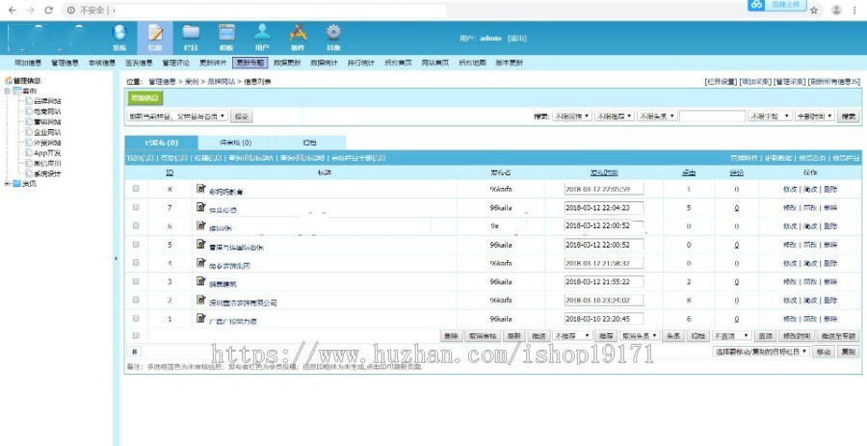Open 数据统计 in the submenu bar
867x446 pixels.
pos(324,63)
